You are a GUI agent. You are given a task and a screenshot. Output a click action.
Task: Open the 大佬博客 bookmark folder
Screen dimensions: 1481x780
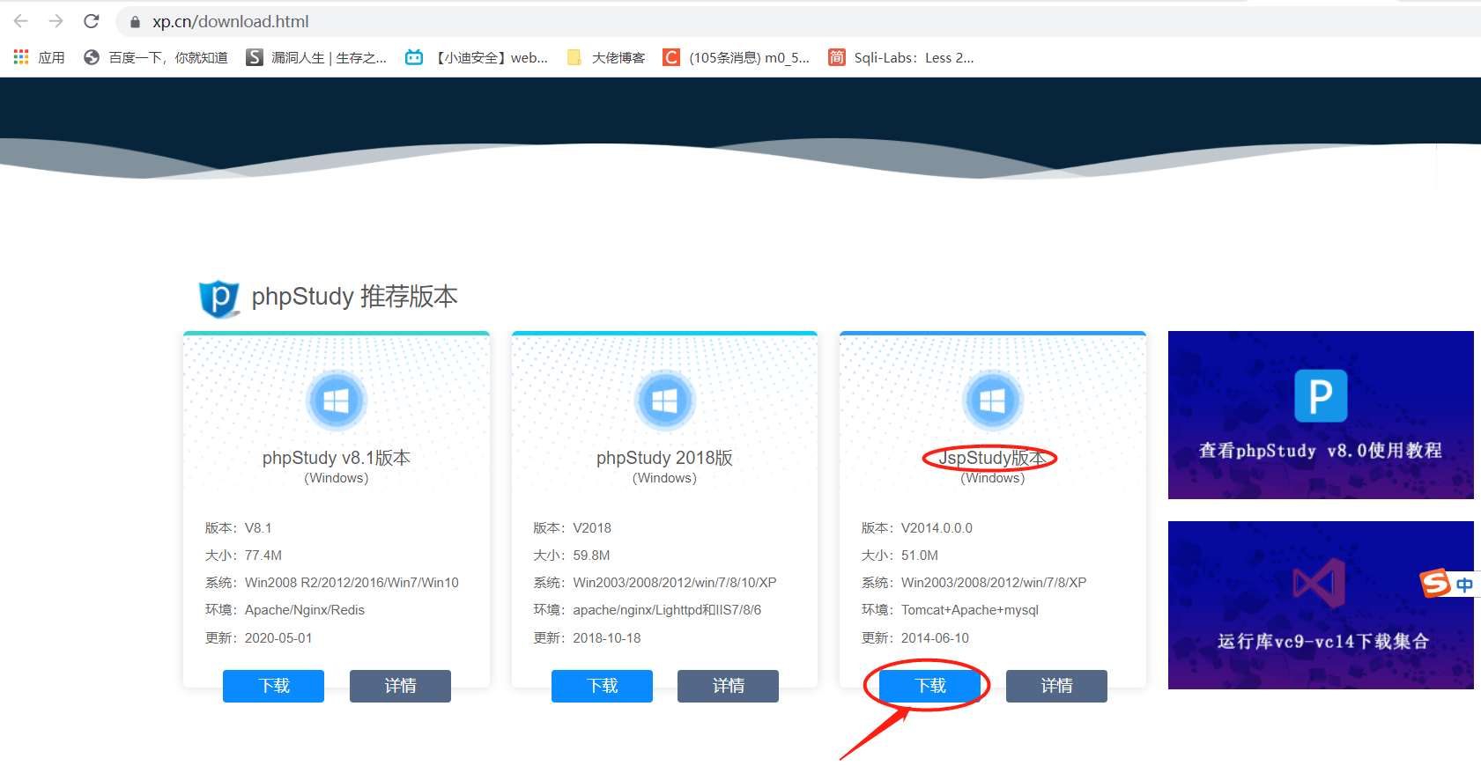click(606, 57)
